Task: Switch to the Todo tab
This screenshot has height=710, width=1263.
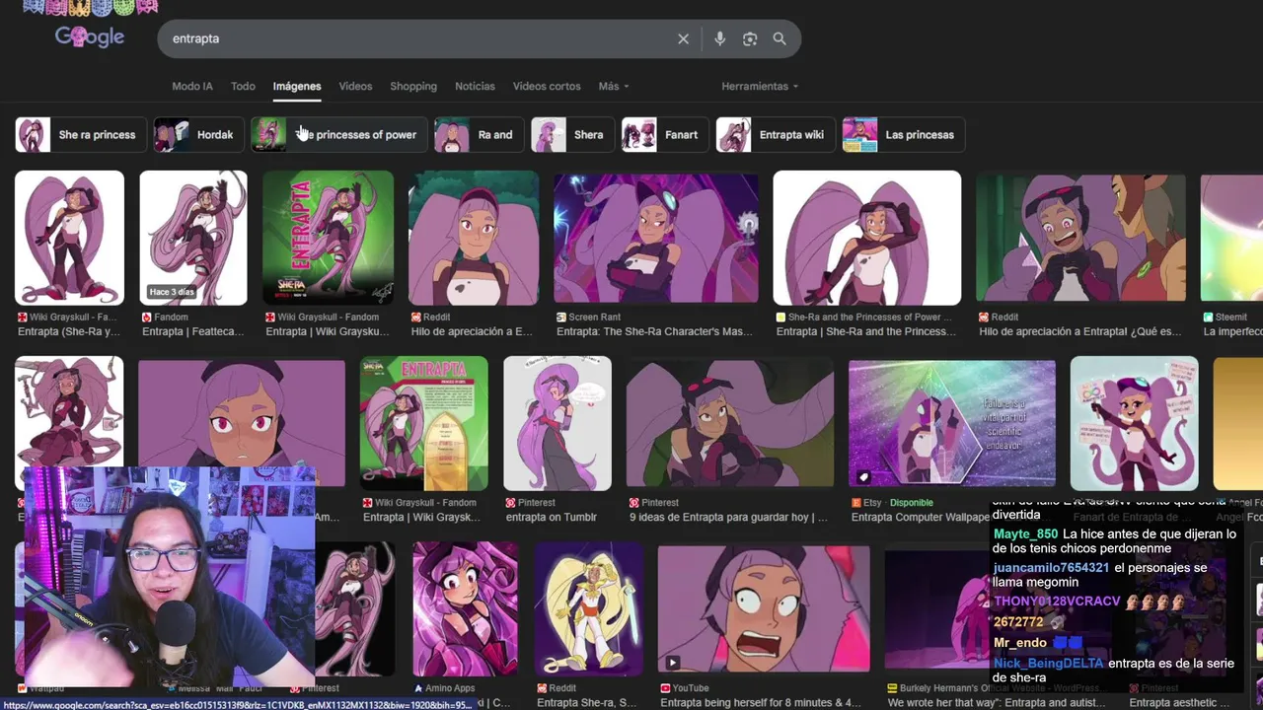Action: point(243,86)
